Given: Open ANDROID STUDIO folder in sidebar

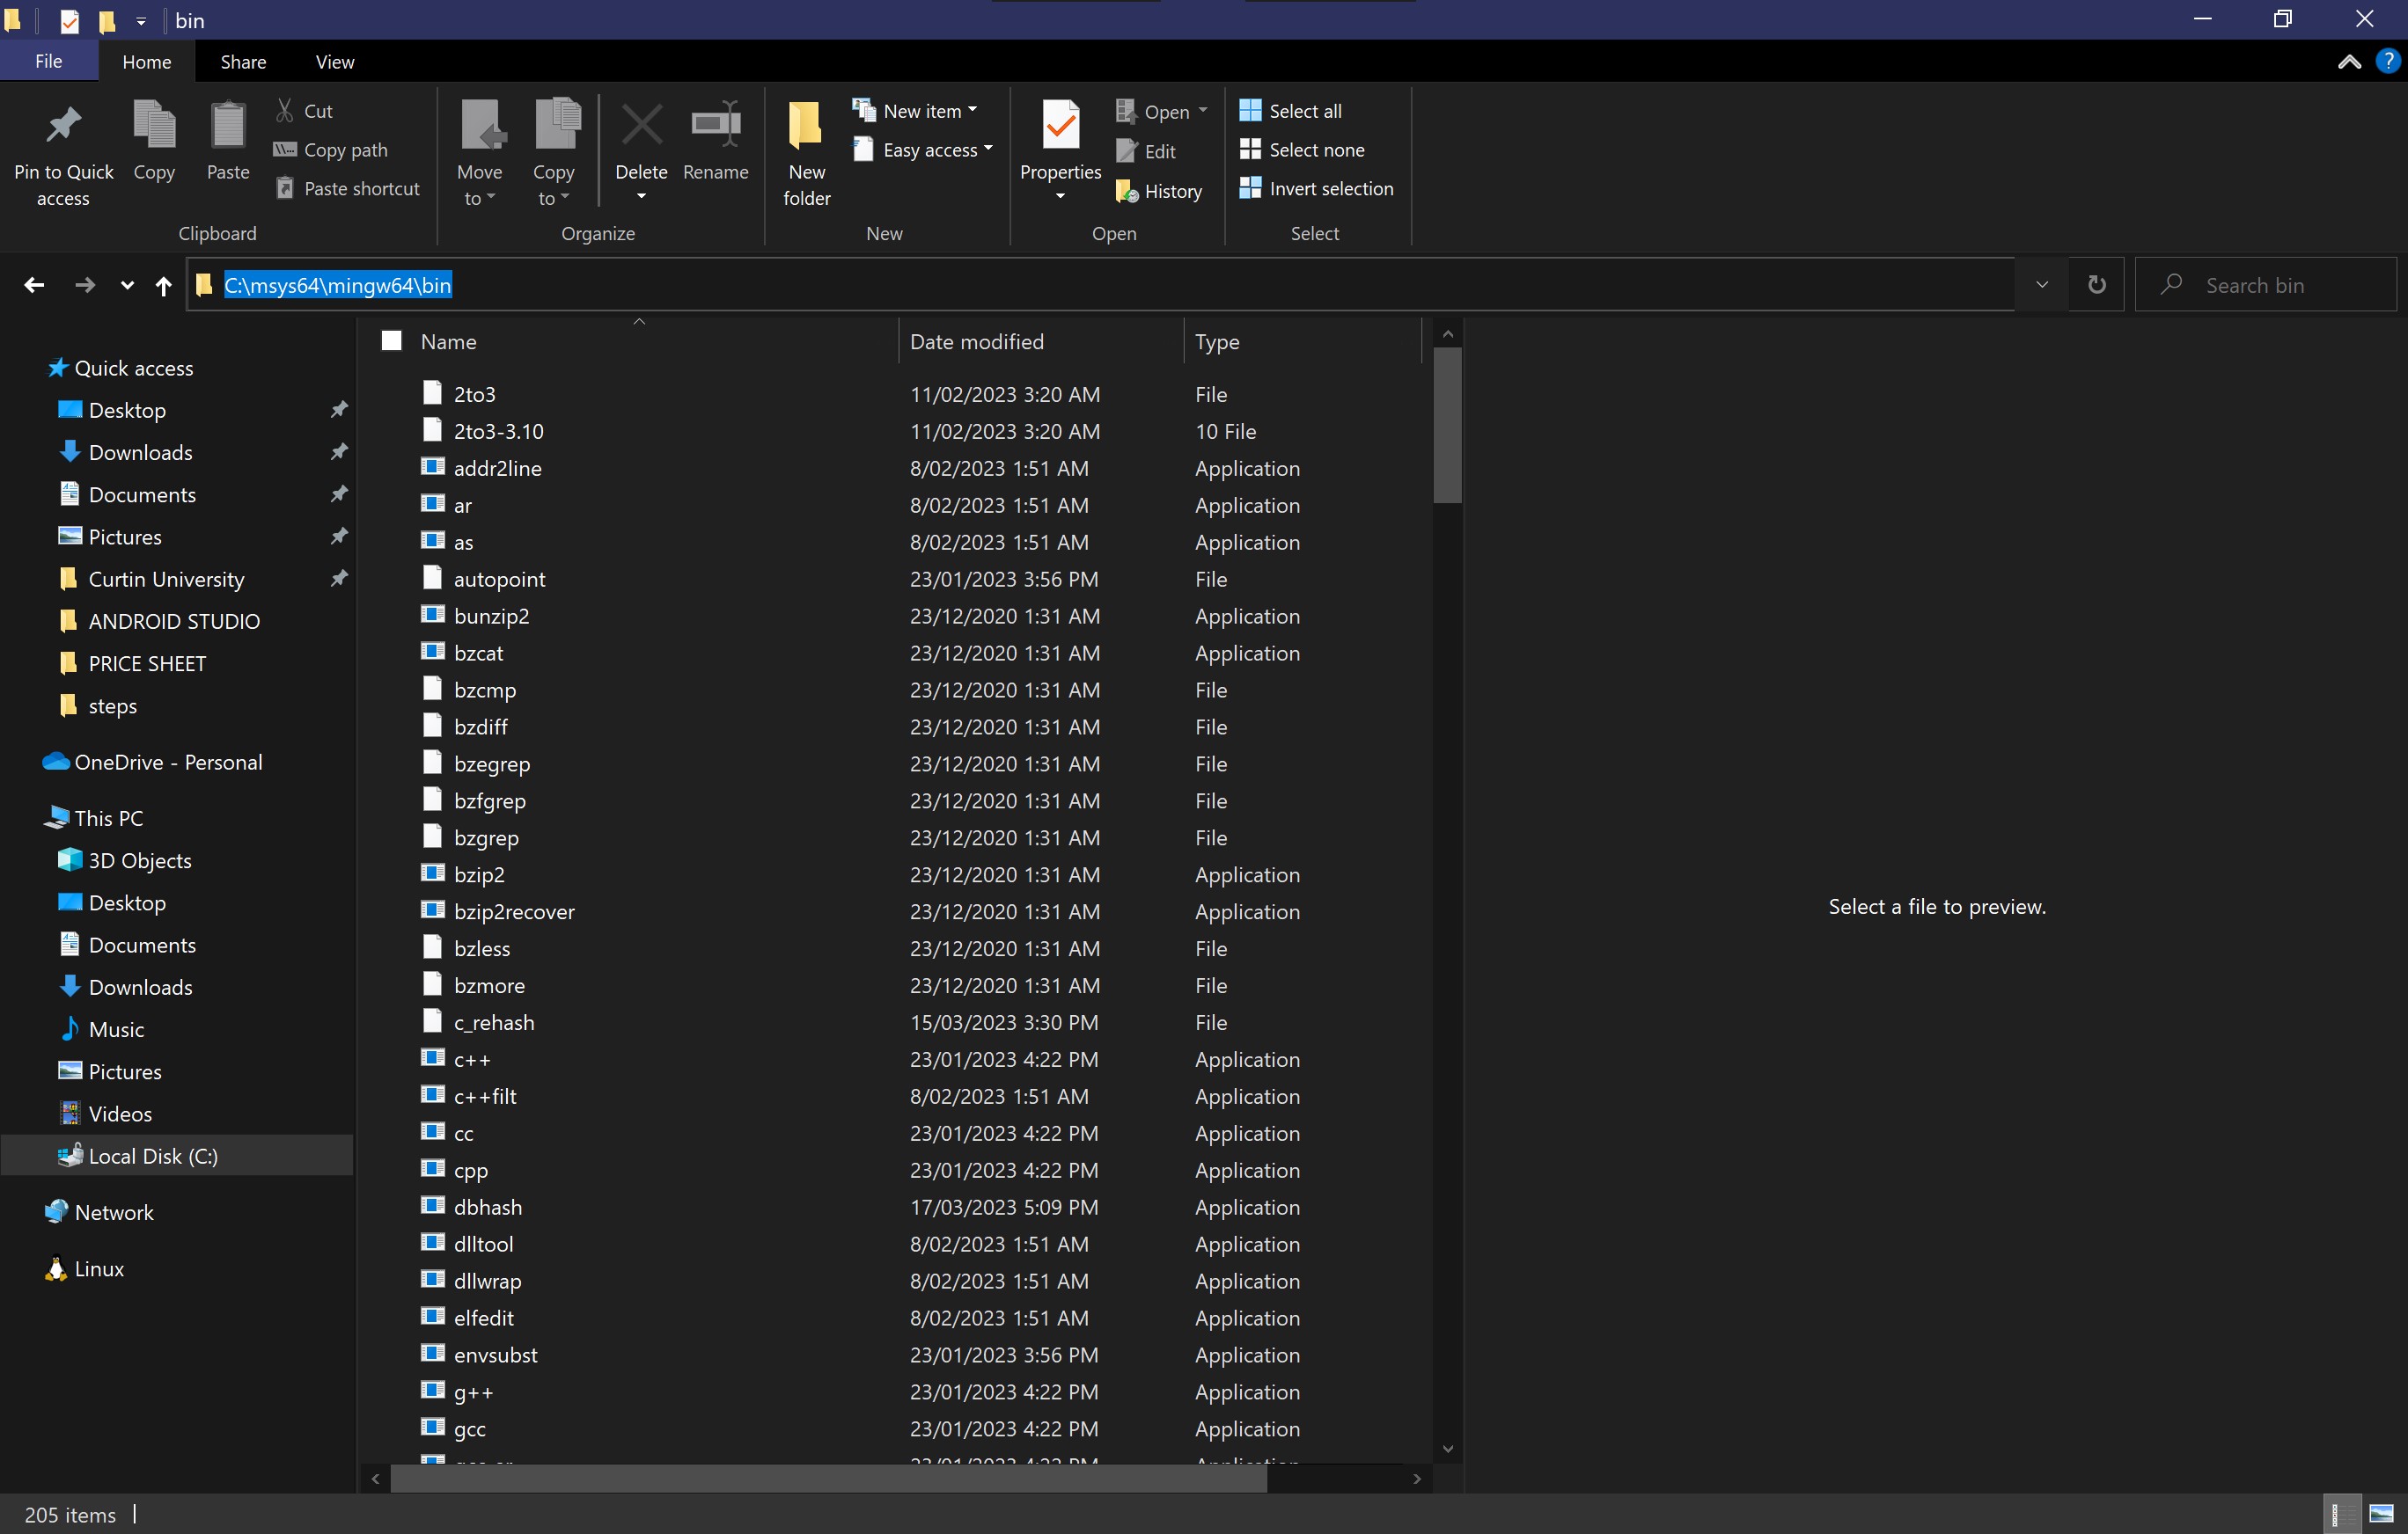Looking at the screenshot, I should click(174, 622).
